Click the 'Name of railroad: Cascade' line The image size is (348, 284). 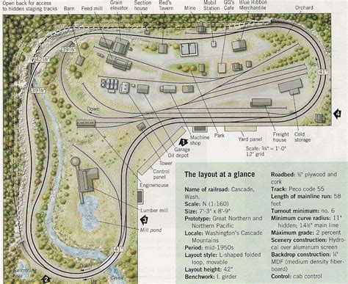(220, 189)
